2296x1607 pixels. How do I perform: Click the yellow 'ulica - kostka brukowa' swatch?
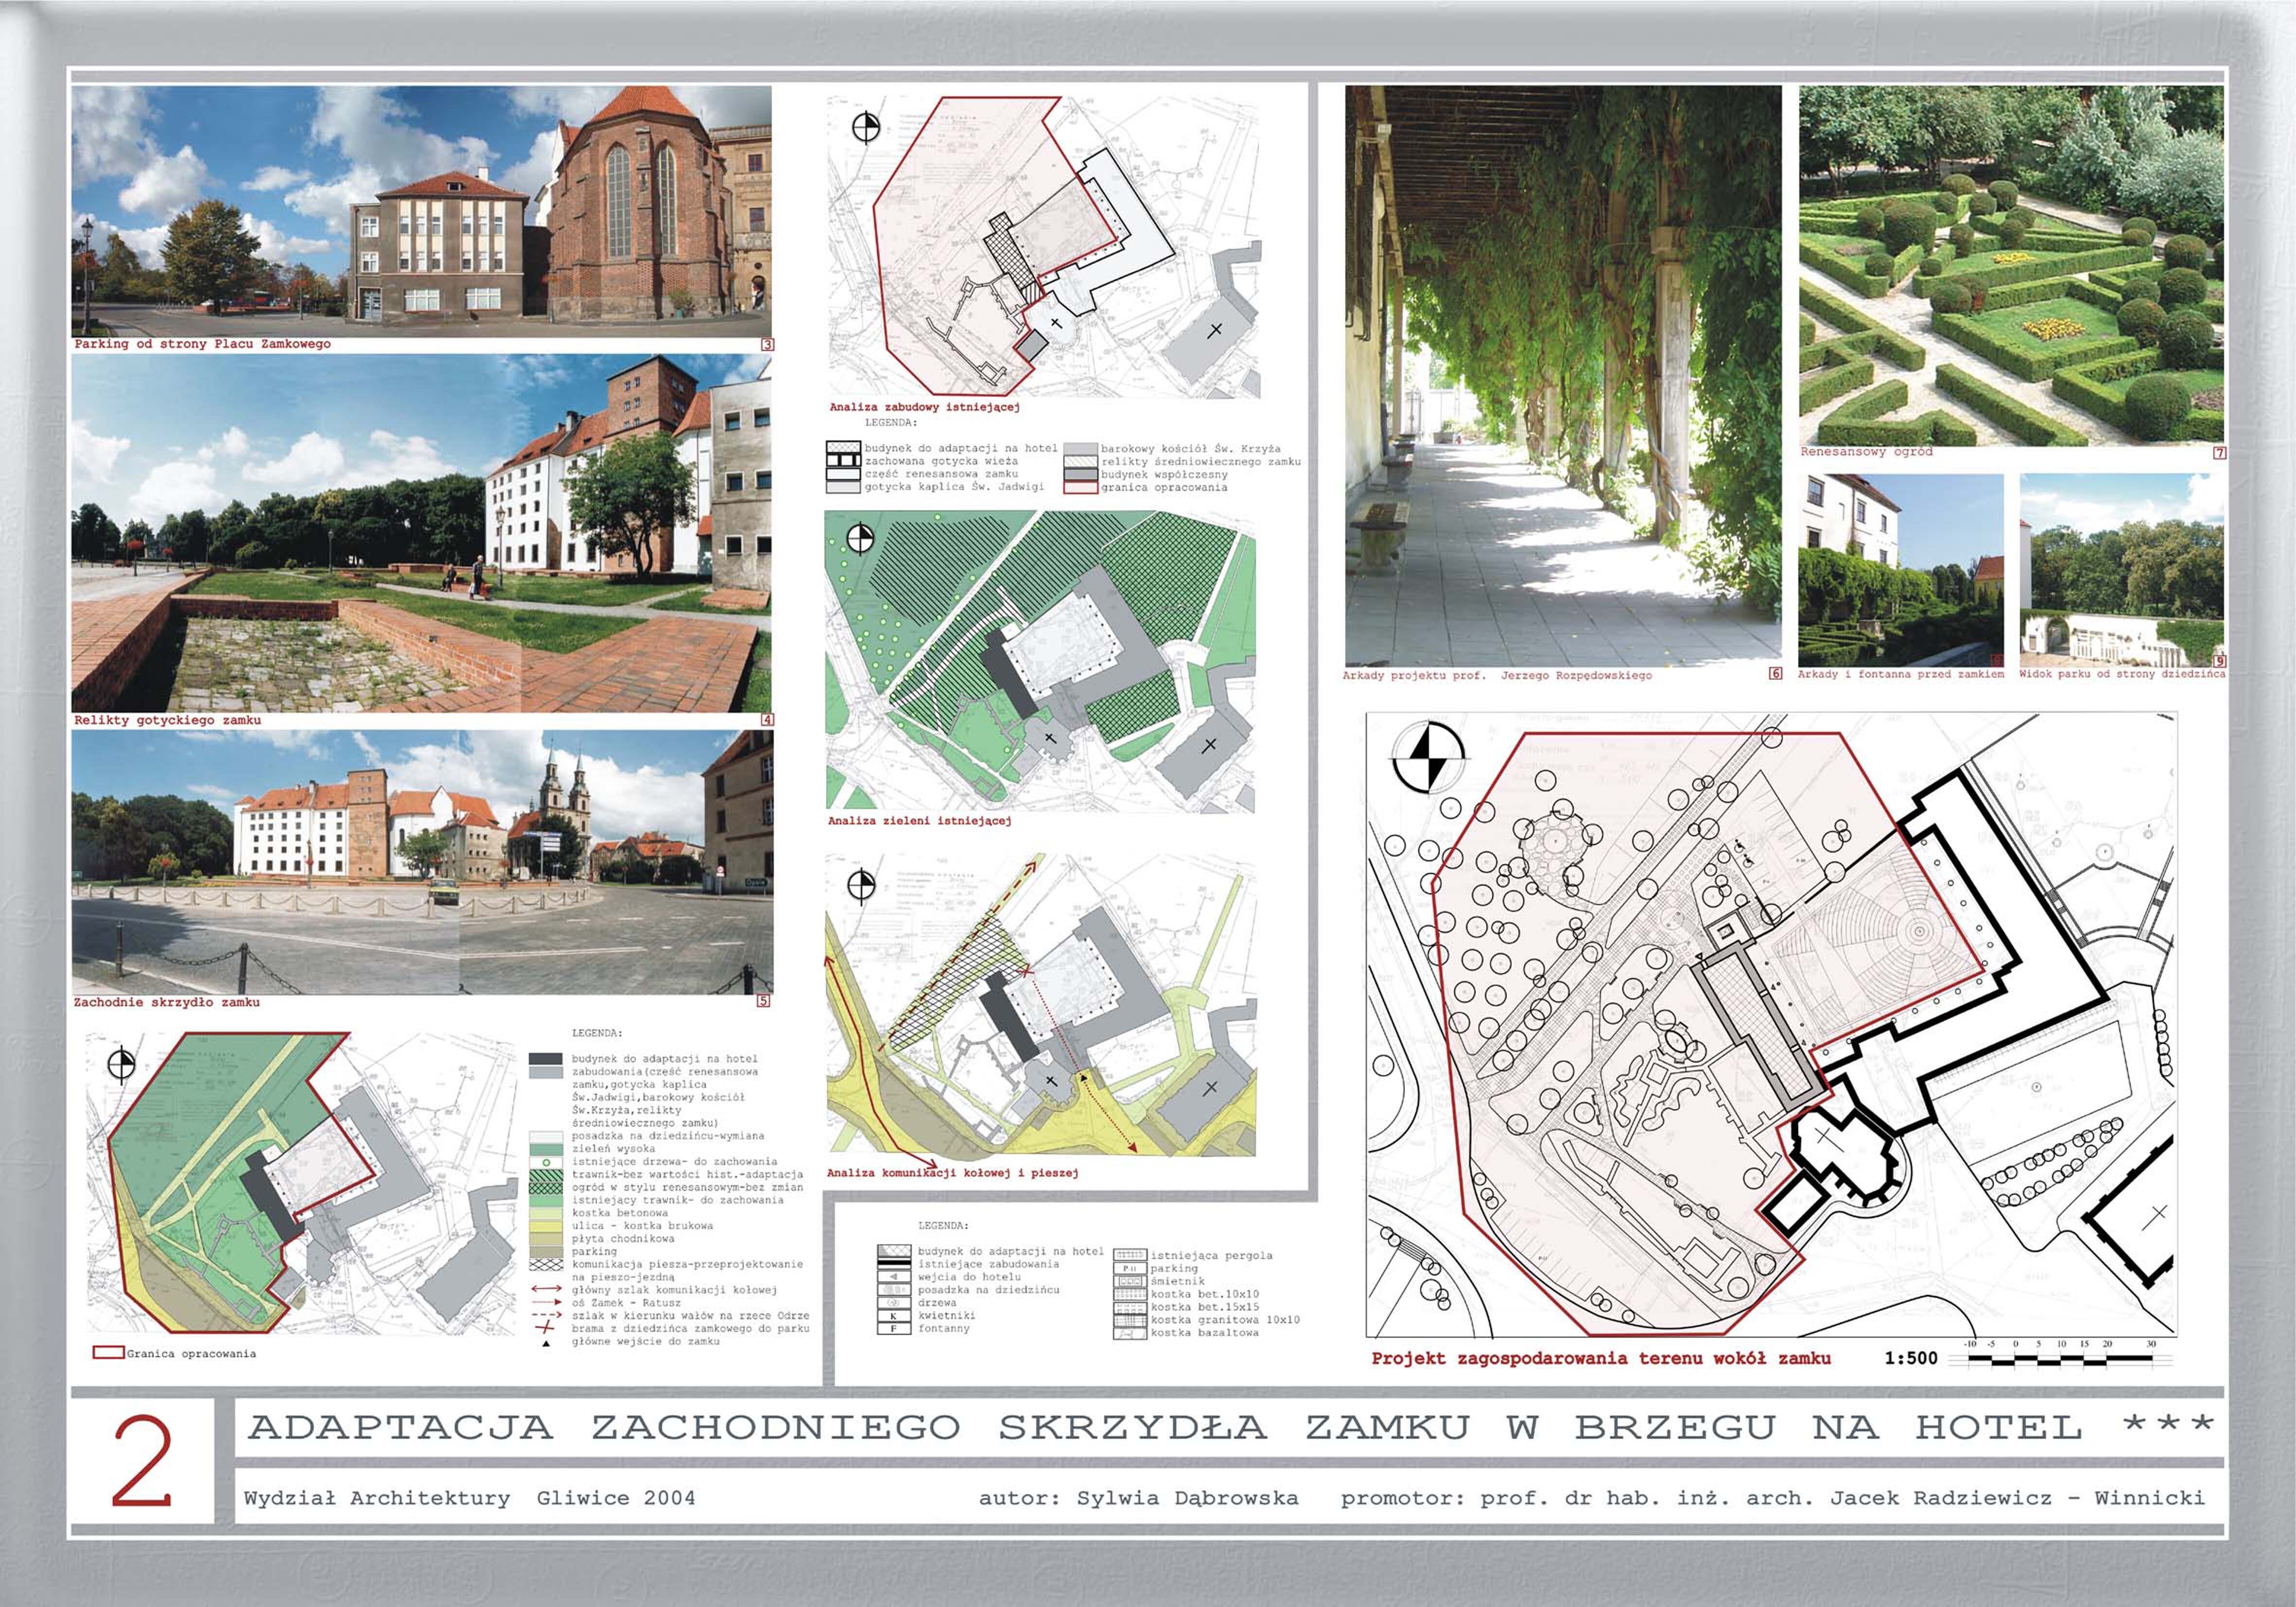click(x=547, y=1226)
